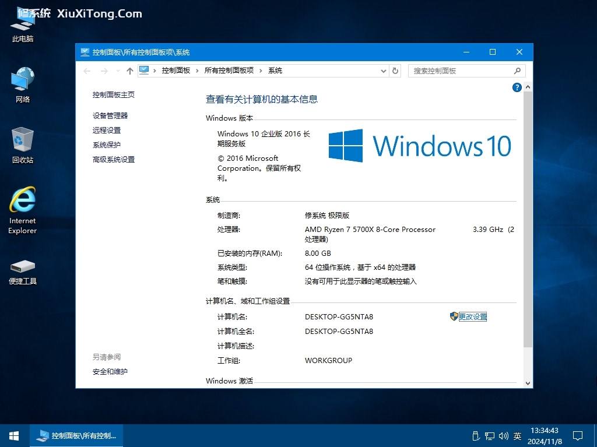Open 控制面板主页 link
597x447 pixels.
pos(114,95)
